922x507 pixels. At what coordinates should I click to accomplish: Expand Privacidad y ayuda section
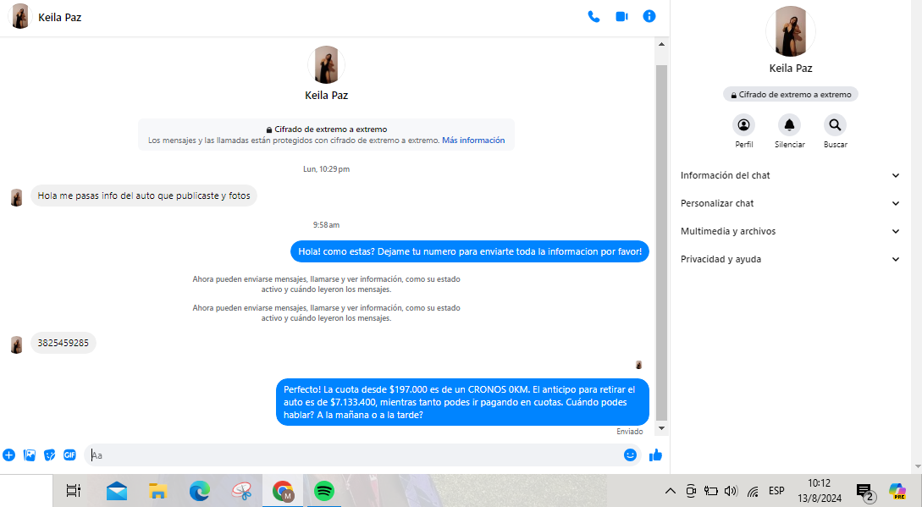click(790, 259)
